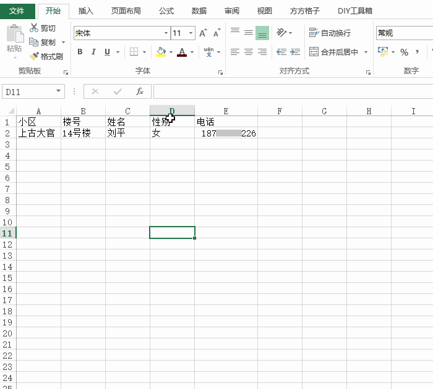Viewport: 433px width, 389px height.
Task: Expand underline style arrow
Action: click(118, 52)
